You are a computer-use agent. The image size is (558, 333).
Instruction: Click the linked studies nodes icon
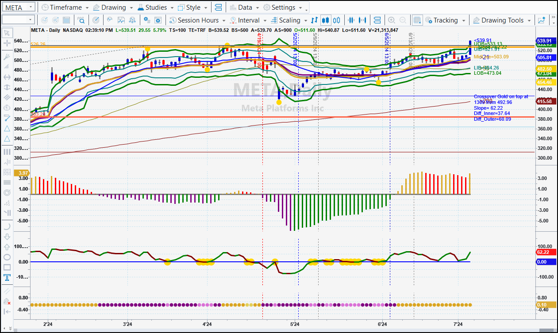[x=132, y=20]
